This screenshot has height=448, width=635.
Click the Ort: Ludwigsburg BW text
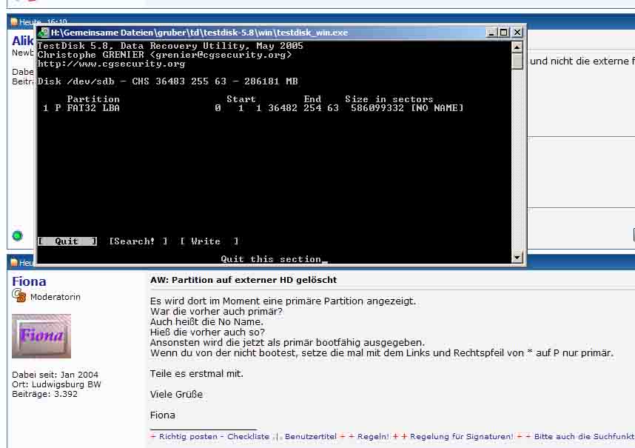pyautogui.click(x=56, y=384)
